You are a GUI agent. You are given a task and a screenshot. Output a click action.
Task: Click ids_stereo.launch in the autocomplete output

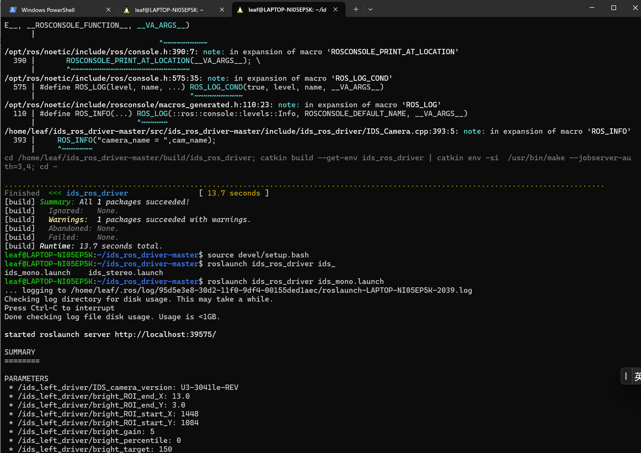125,273
